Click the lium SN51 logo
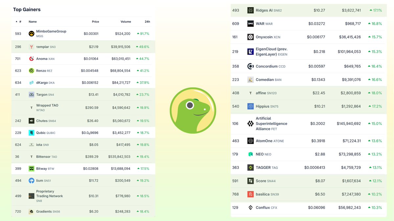Screen dimensions: 394x221 (x=32, y=180)
